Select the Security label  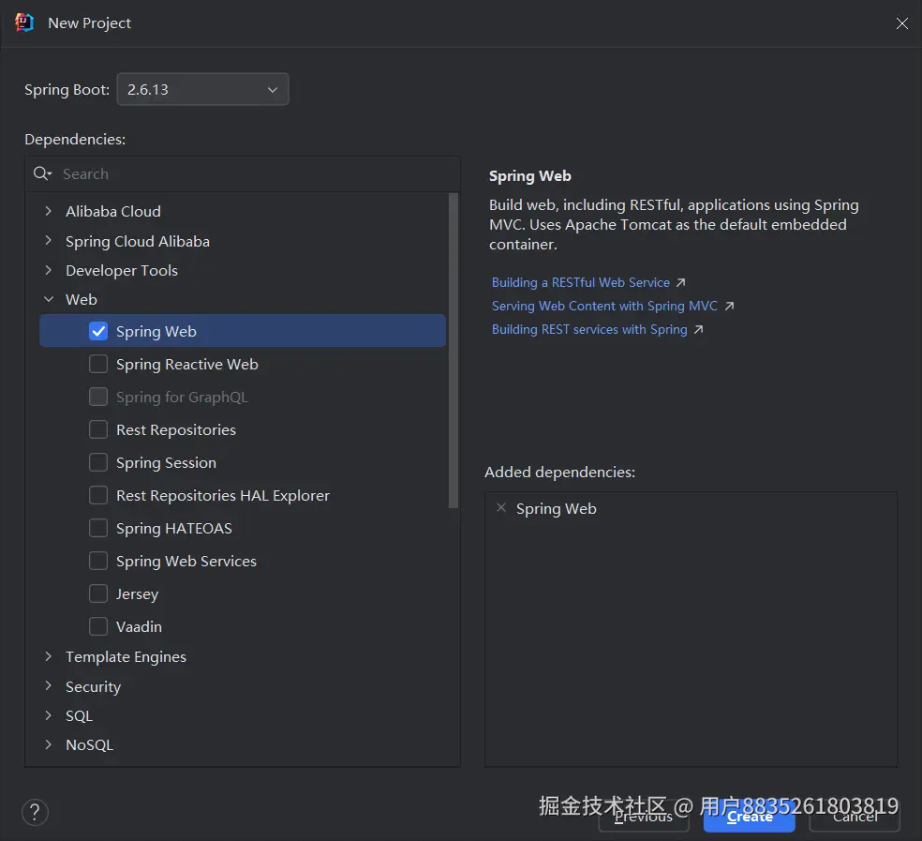click(93, 686)
